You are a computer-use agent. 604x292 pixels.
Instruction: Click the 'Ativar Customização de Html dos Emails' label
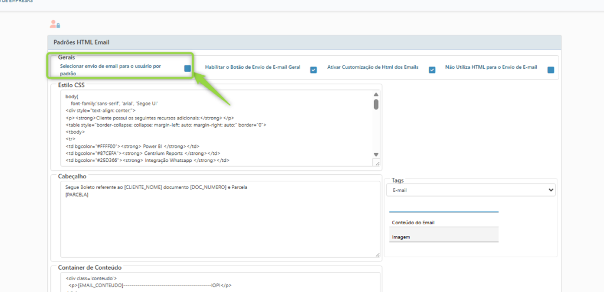tap(373, 68)
